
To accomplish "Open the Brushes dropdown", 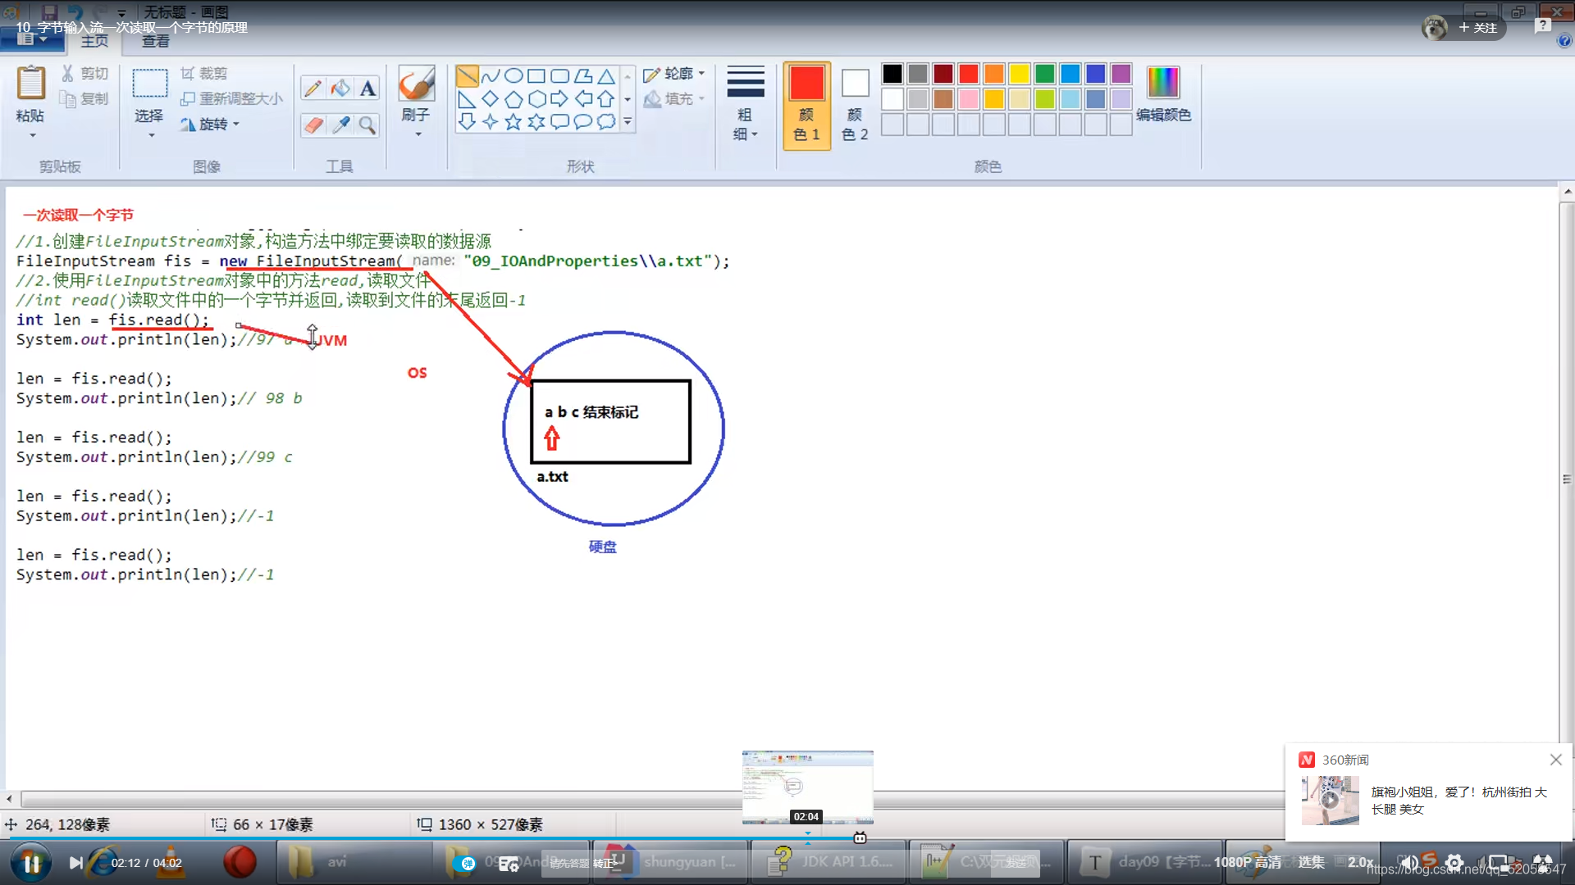I will tap(417, 123).
